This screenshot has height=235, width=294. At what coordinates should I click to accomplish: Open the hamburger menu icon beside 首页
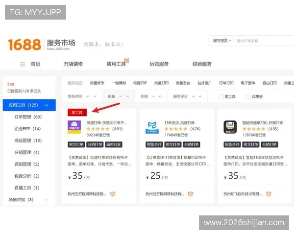pyautogui.click(x=23, y=64)
